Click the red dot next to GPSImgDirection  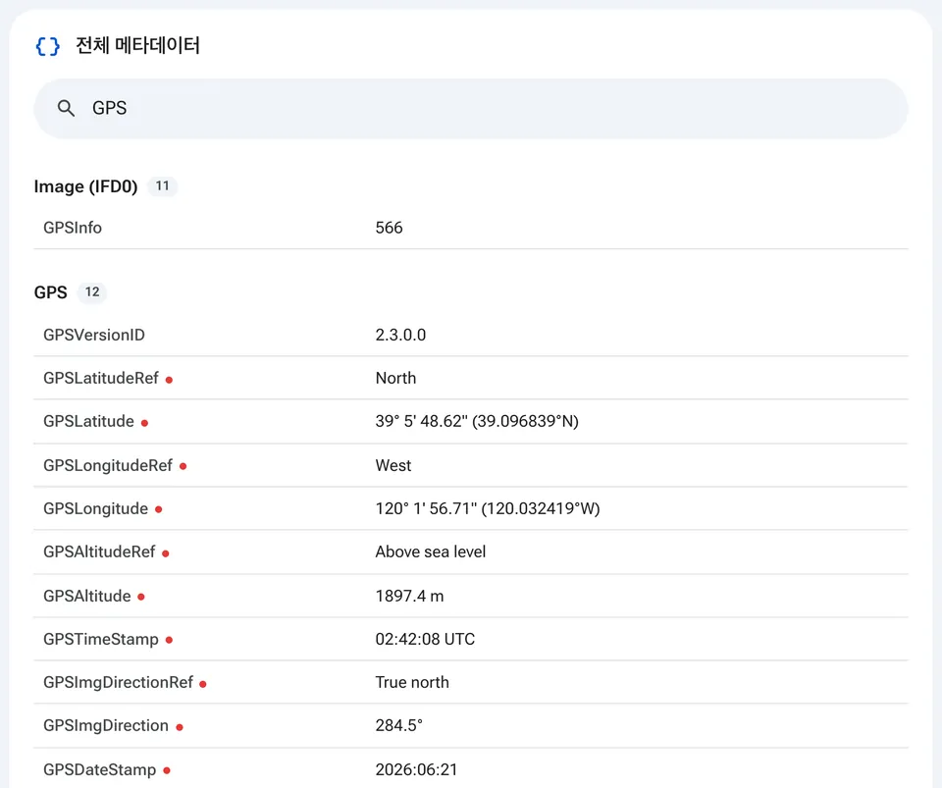179,727
